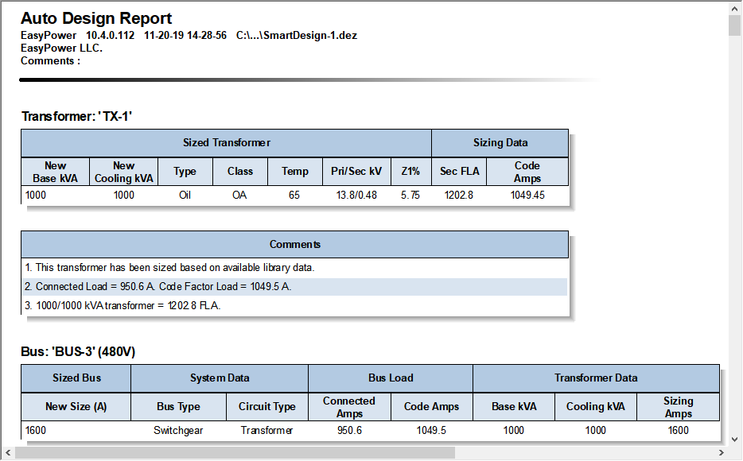Select the highlighted Connected Load comment row
Image resolution: width=743 pixels, height=461 pixels.
[294, 287]
